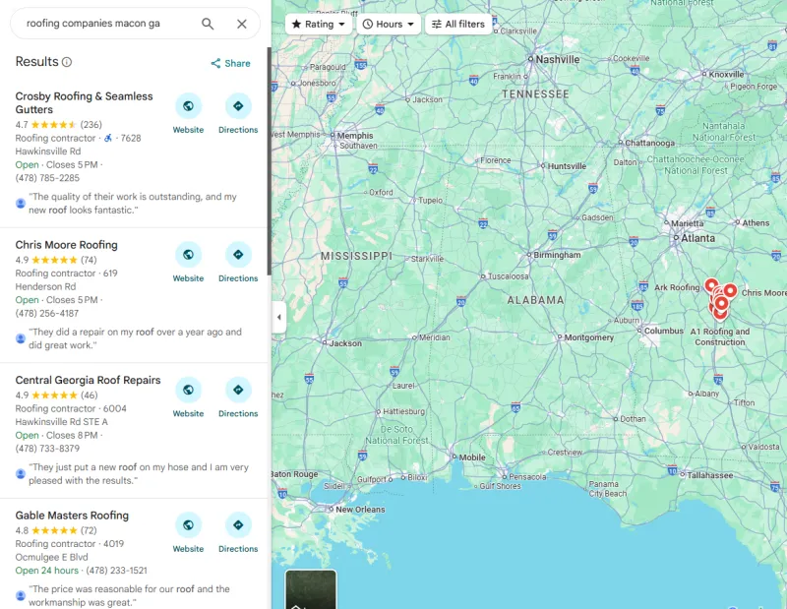Click the reviewer avatar on Crosby Roofing review
Screen dimensions: 787x609
click(21, 204)
